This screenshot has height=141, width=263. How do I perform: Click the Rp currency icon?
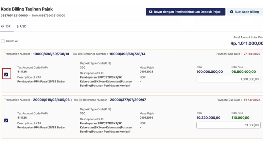click(x=2, y=26)
